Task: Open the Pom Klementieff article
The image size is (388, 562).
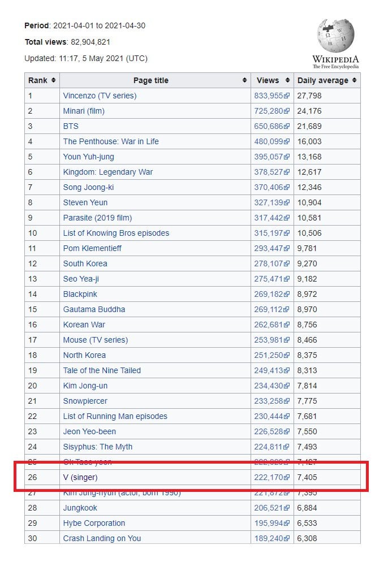Action: 92,248
